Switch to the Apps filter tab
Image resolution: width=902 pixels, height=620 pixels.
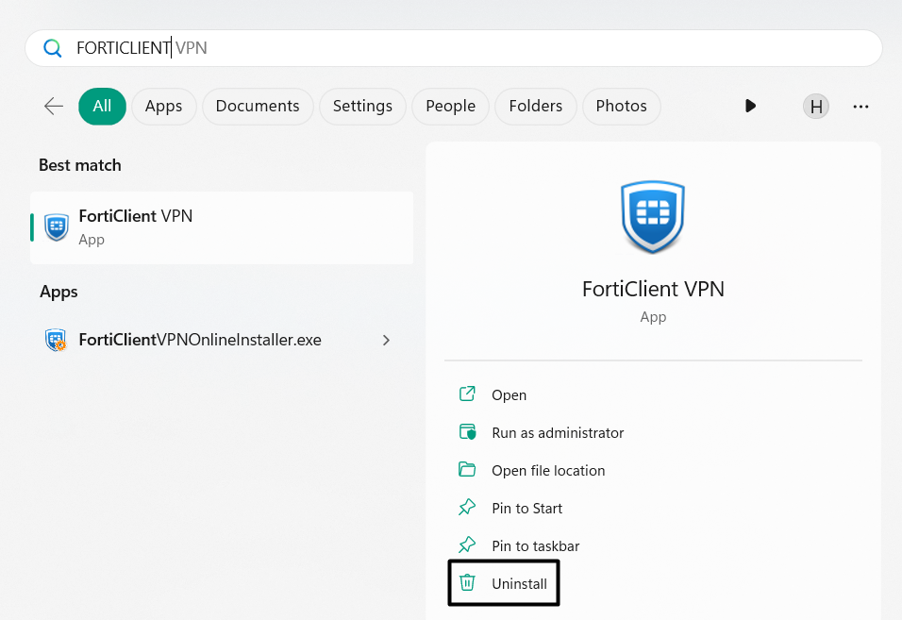[x=163, y=106]
